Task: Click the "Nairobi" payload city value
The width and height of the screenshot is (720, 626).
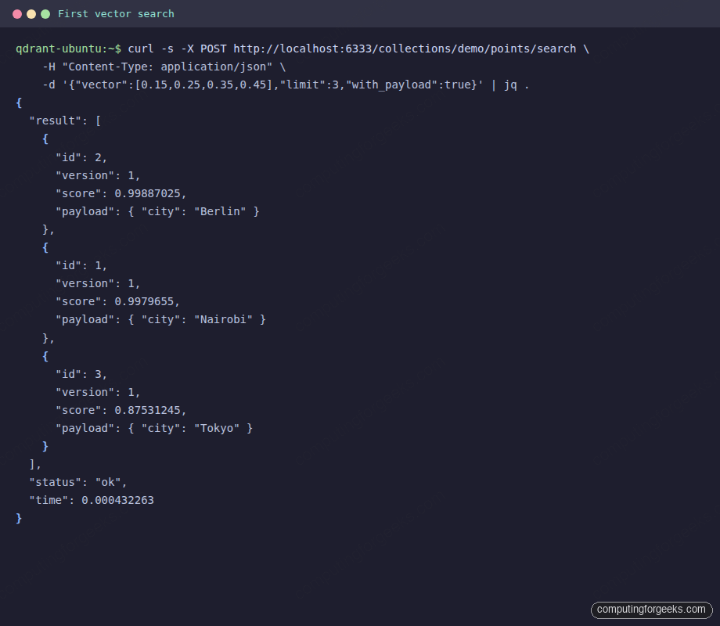Action: pyautogui.click(x=223, y=320)
